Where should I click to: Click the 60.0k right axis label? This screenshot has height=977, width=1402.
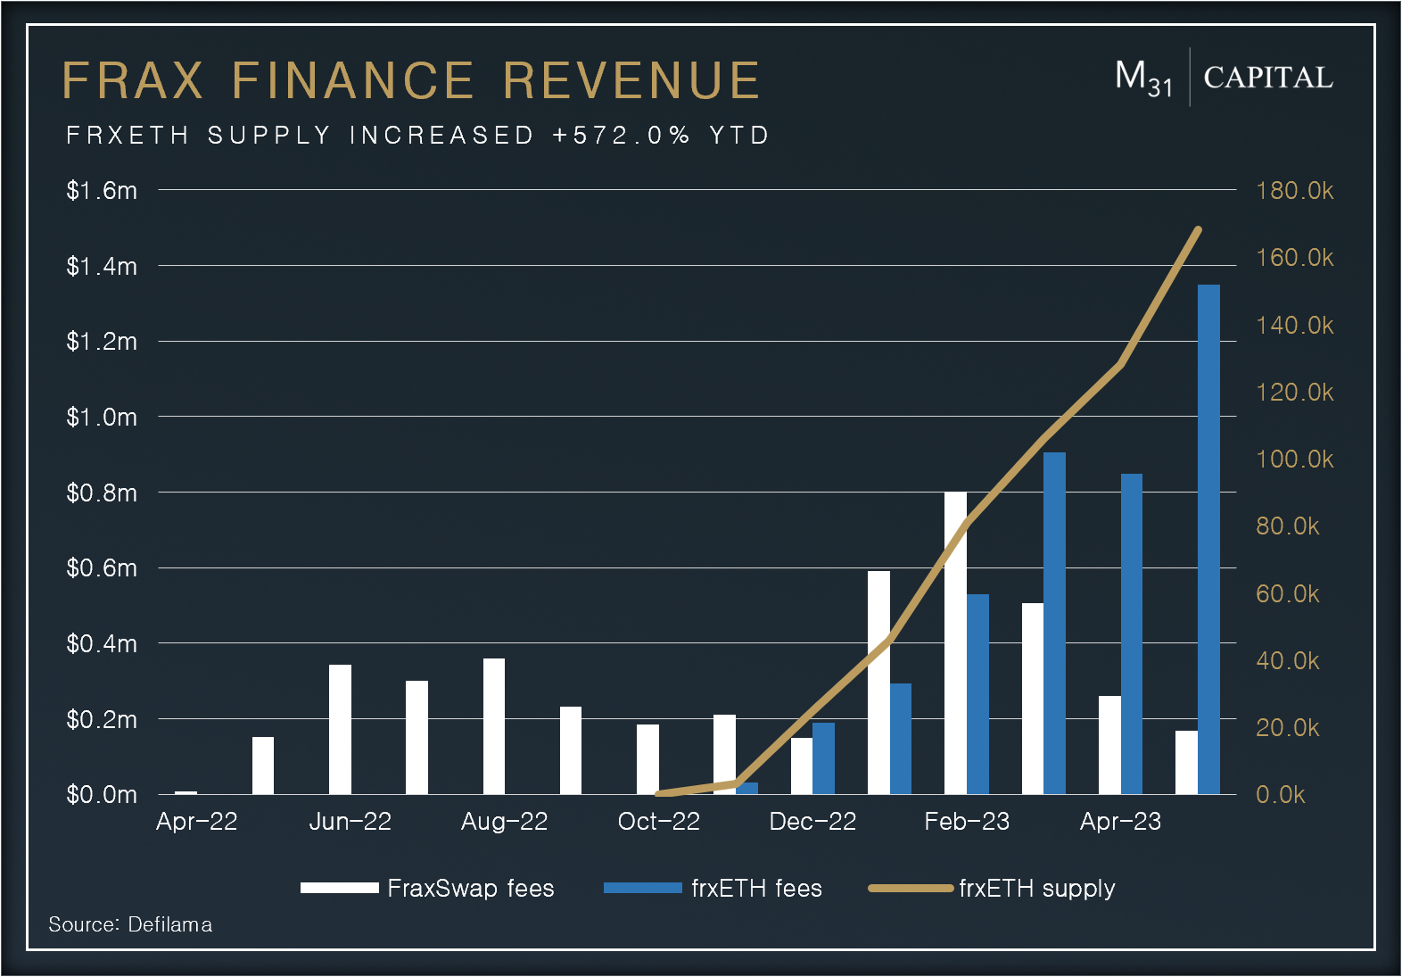1288,594
